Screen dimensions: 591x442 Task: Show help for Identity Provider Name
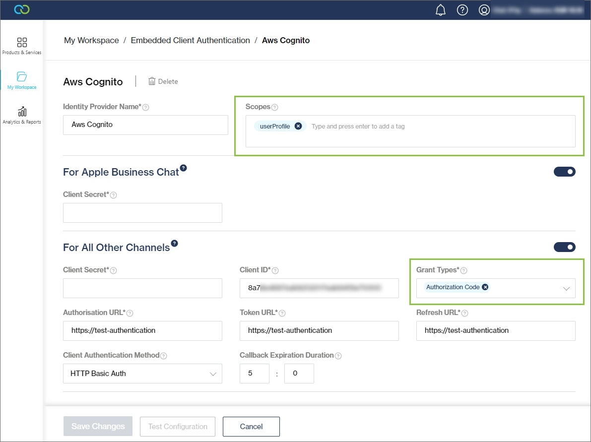click(x=146, y=107)
